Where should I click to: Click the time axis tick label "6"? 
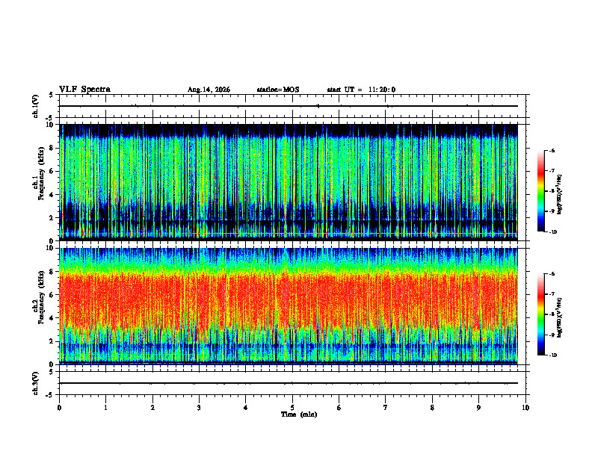339,408
